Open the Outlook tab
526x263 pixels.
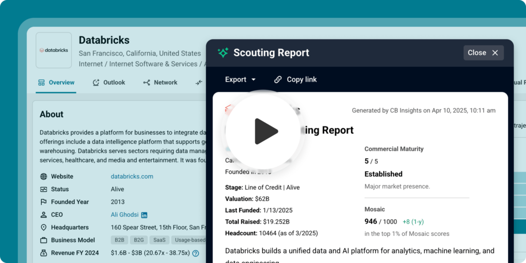(x=109, y=83)
